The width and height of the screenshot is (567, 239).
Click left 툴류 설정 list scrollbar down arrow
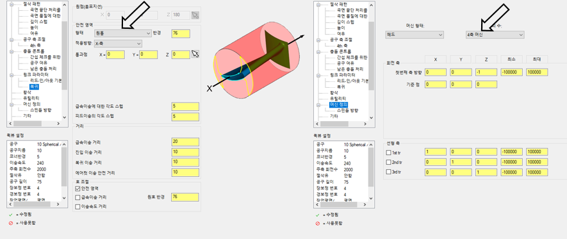[64, 198]
